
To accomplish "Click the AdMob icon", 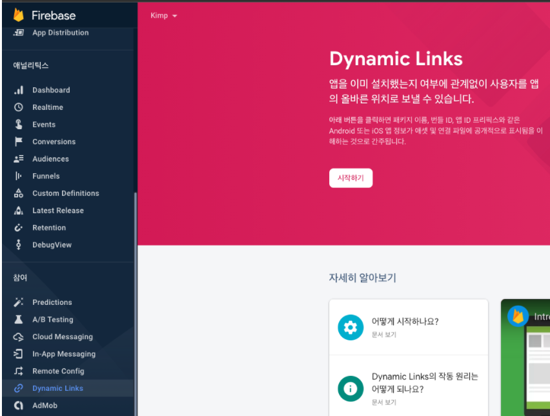I will 19,406.
